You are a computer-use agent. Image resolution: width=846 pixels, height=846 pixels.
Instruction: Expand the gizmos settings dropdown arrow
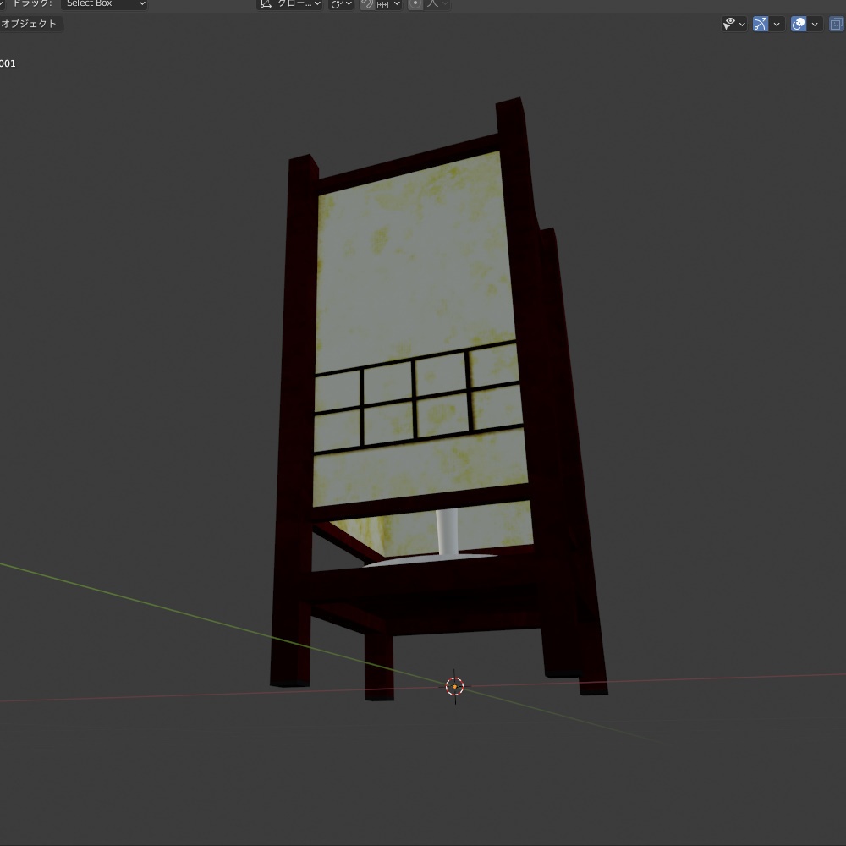[x=777, y=24]
